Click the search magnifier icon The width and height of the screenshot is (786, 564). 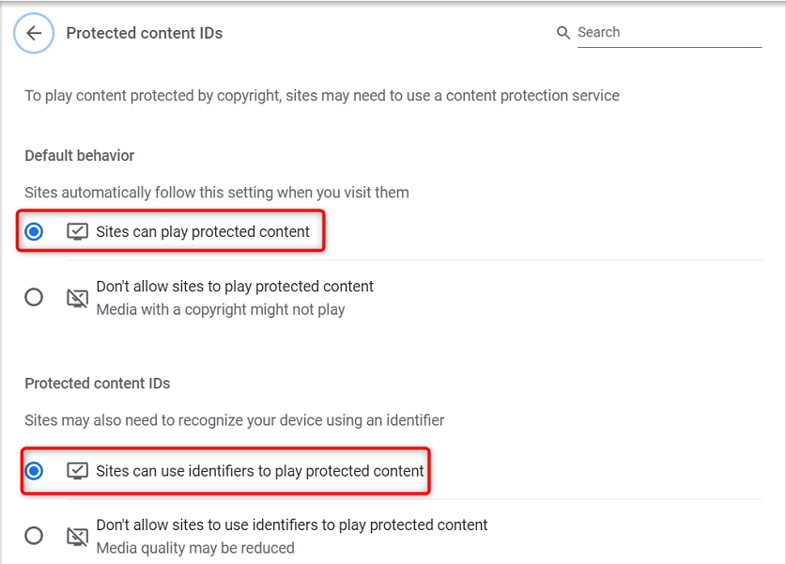click(x=563, y=32)
